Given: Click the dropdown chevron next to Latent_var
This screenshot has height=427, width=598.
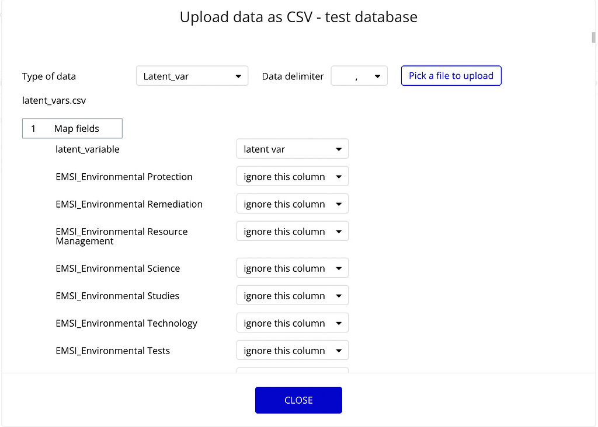Looking at the screenshot, I should (x=238, y=75).
